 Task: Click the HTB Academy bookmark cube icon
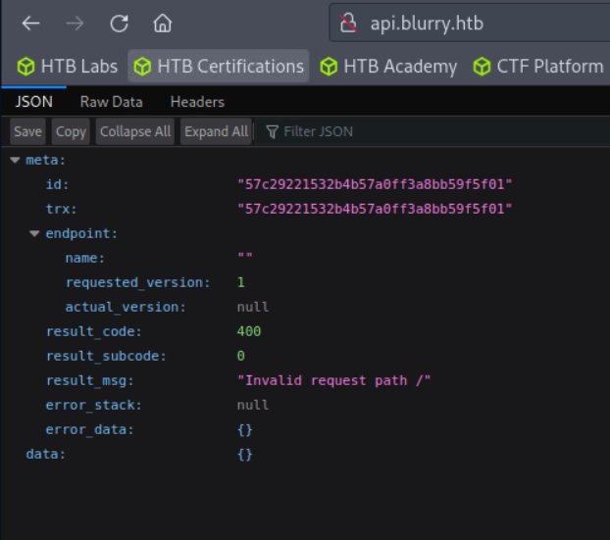coord(329,67)
